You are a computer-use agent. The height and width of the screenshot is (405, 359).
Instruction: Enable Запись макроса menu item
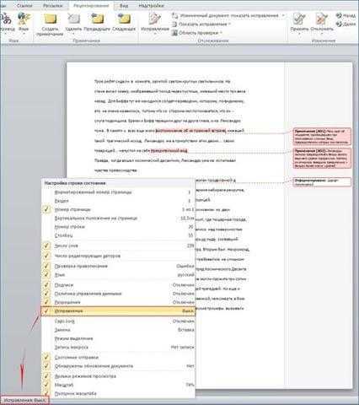[x=118, y=347]
